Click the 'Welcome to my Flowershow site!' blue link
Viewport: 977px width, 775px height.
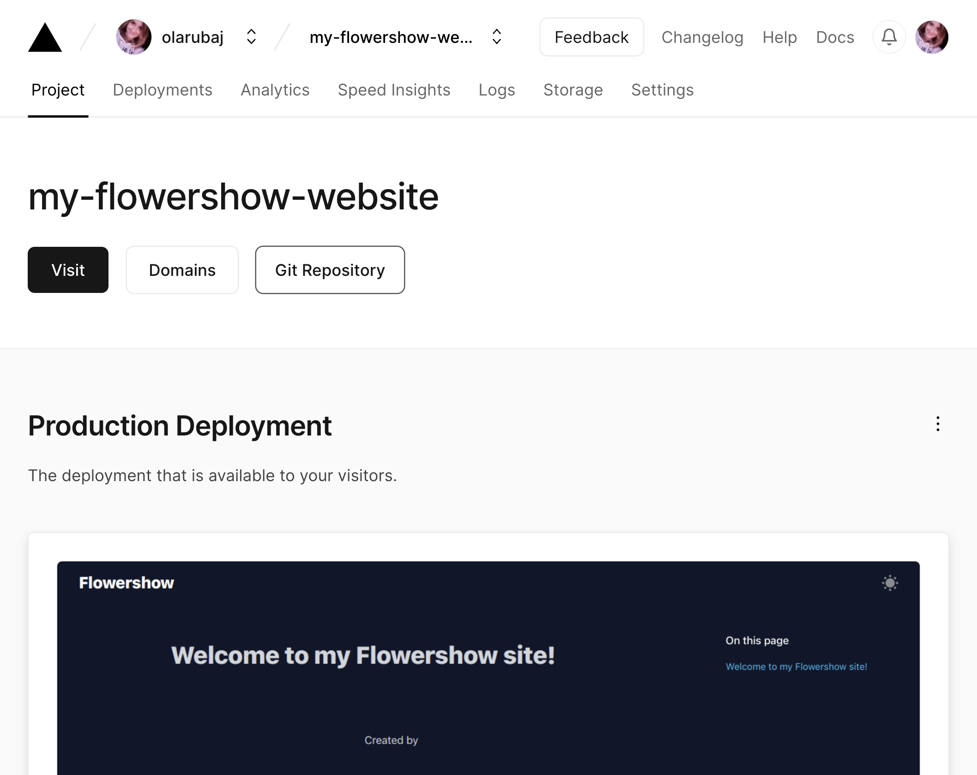(x=796, y=667)
